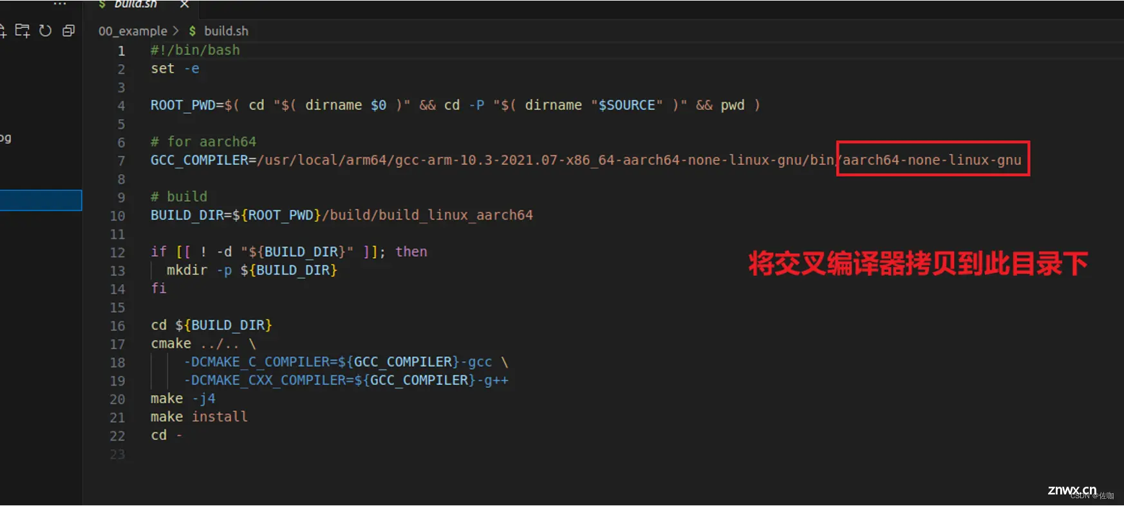Click the 'if' keyword on line 12
Viewport: 1124px width, 506px height.
click(x=158, y=252)
